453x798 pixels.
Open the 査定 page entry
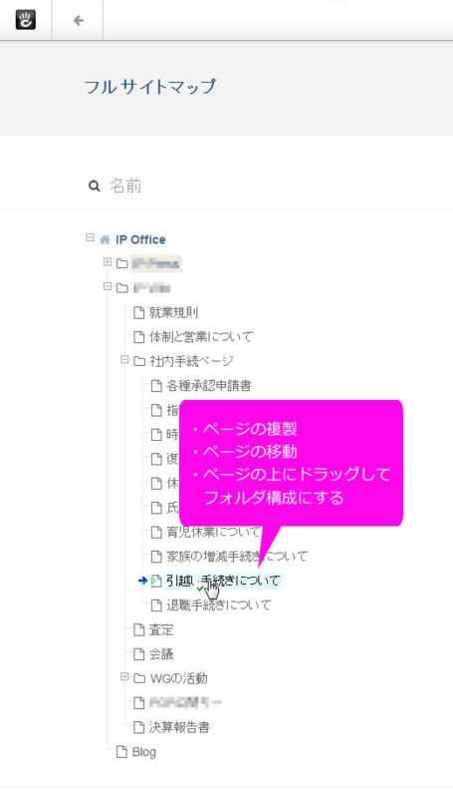click(x=161, y=630)
